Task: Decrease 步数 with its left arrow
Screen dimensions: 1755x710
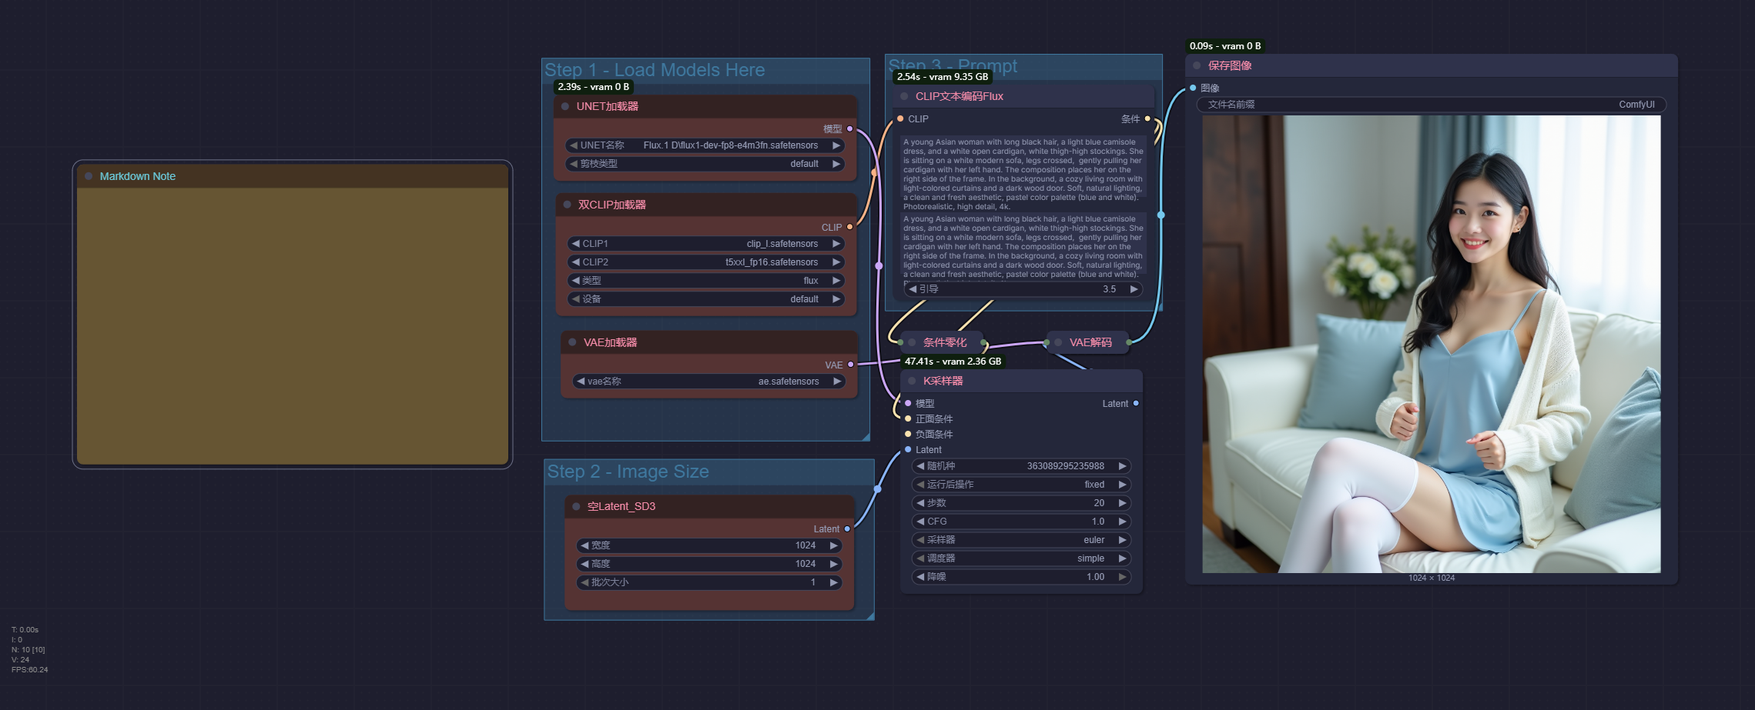Action: point(920,503)
